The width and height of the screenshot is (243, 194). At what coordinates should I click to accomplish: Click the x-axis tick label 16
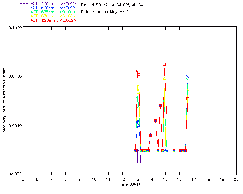[179, 180]
